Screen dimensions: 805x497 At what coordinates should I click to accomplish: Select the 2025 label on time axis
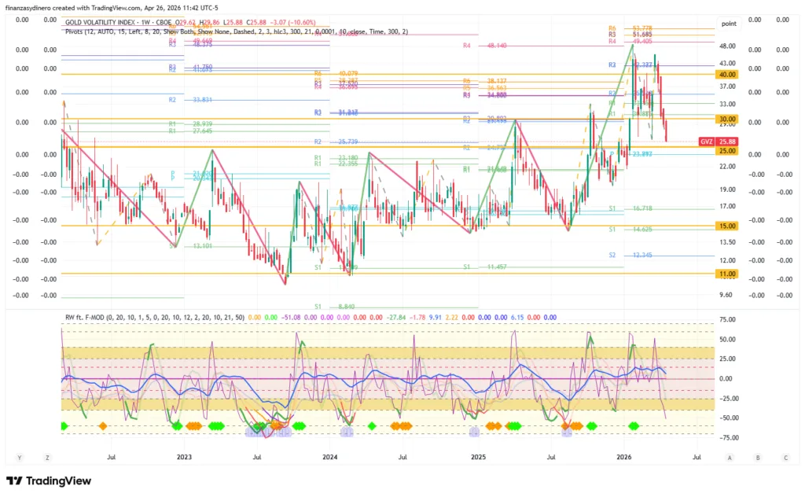click(478, 456)
